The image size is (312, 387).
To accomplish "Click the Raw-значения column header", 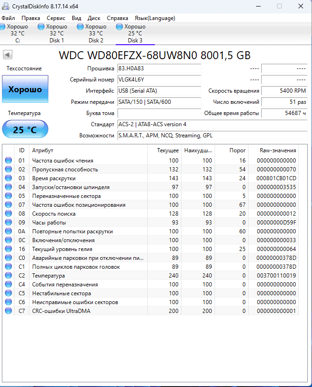I will (x=278, y=150).
